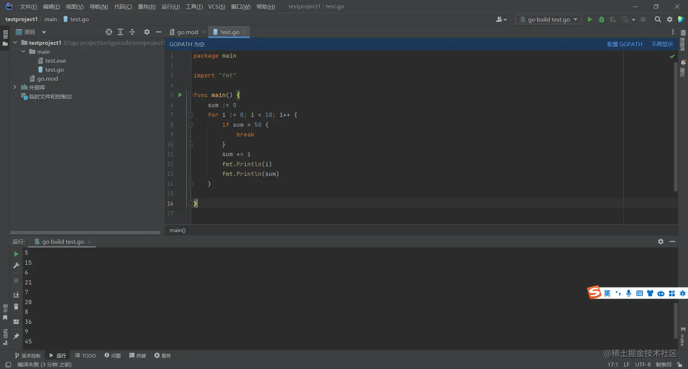Open Run panel settings gear

[x=661, y=242]
